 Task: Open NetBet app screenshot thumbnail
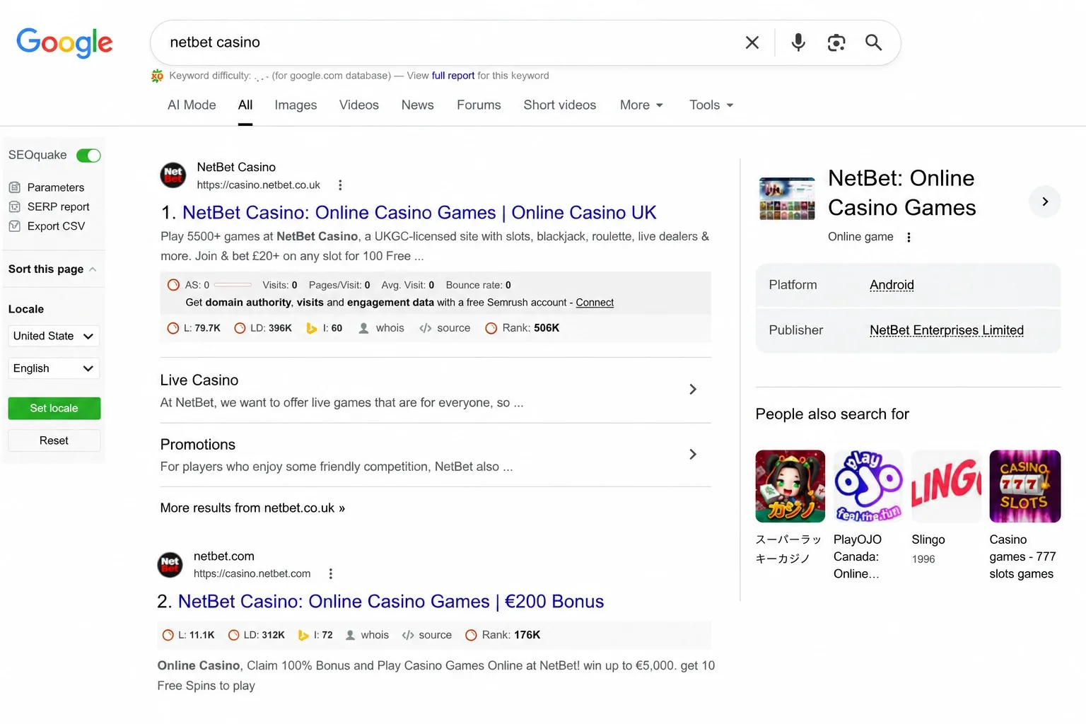pos(787,199)
